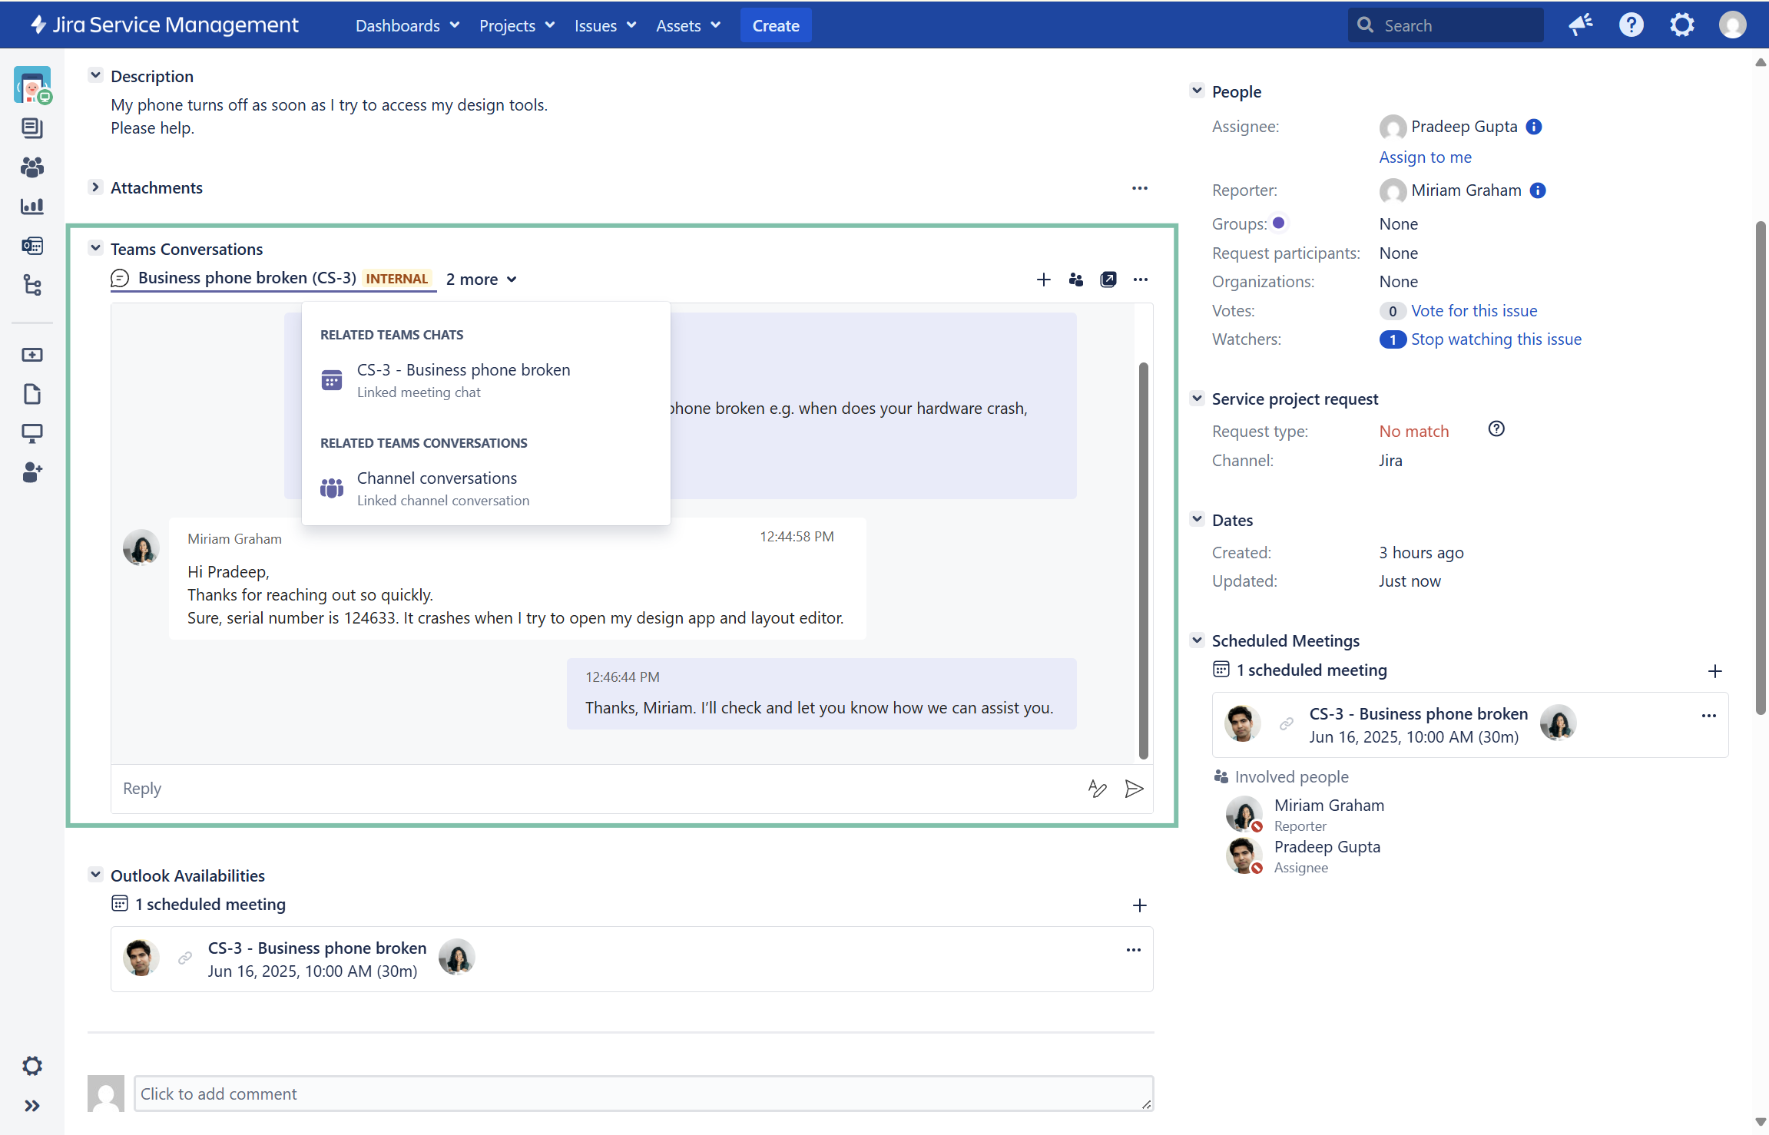The width and height of the screenshot is (1769, 1135).
Task: Click the Create button
Action: (775, 25)
